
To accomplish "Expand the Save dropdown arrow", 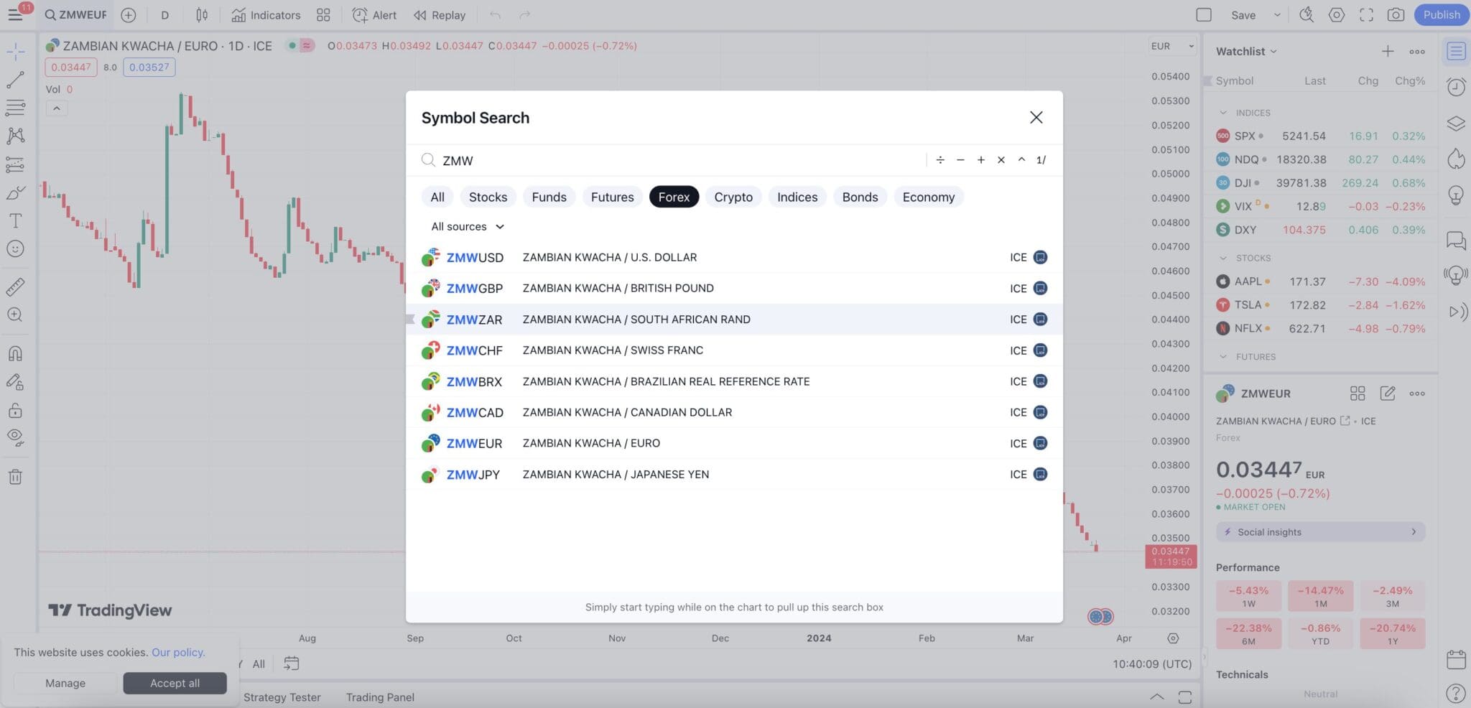I will pos(1277,15).
